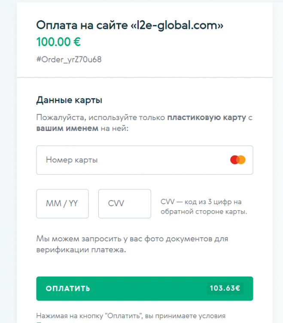
Task: Click the Пожалуйста, используйте только instruction text
Action: click(101, 118)
